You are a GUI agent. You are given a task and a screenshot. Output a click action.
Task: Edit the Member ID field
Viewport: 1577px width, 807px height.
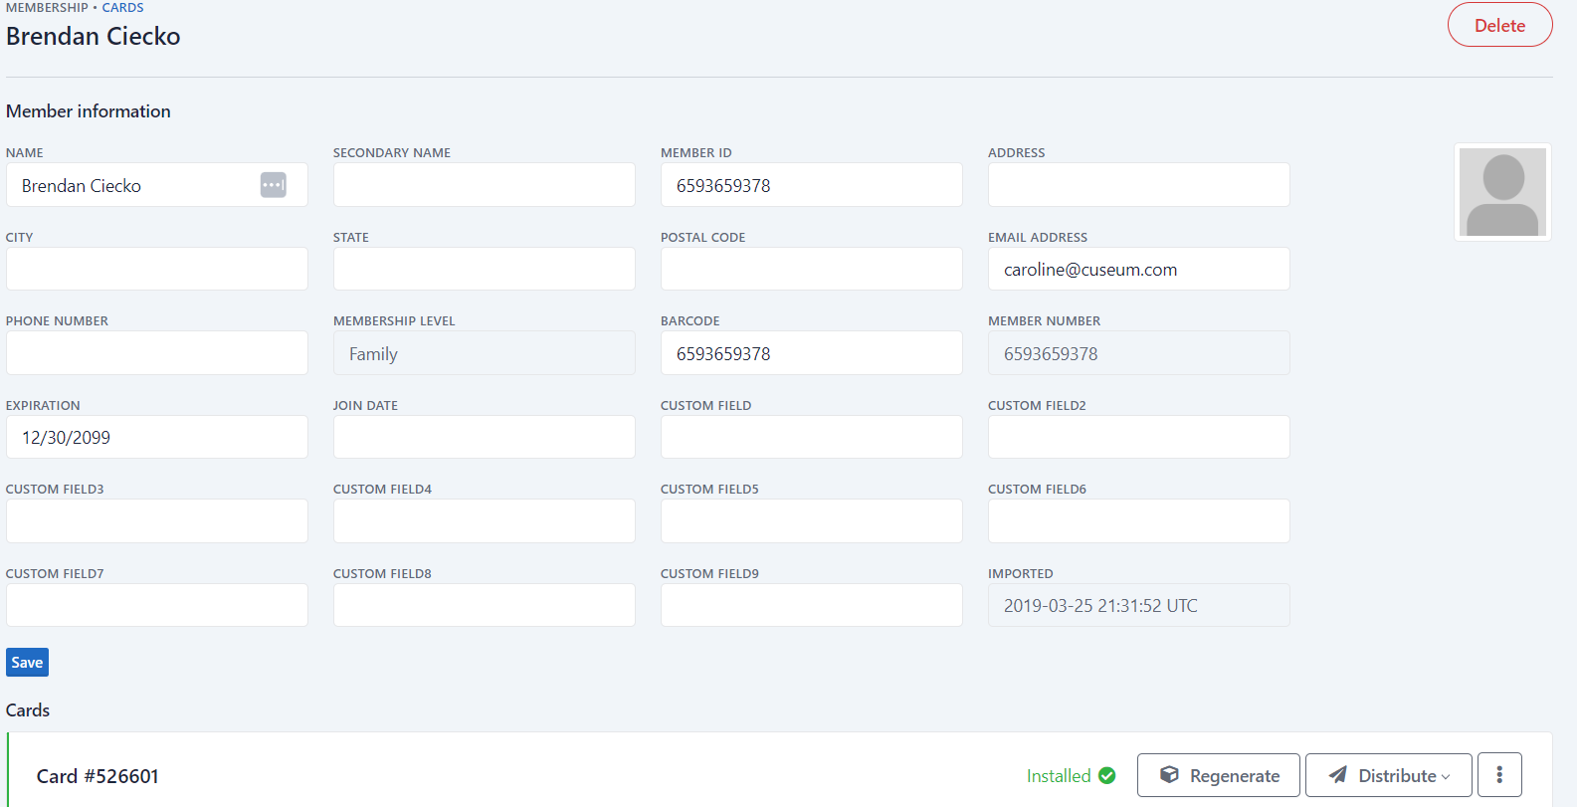tap(811, 185)
